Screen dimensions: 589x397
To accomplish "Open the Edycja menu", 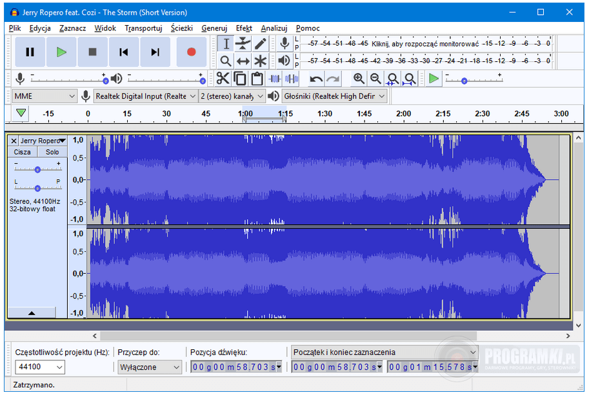I will (x=40, y=28).
